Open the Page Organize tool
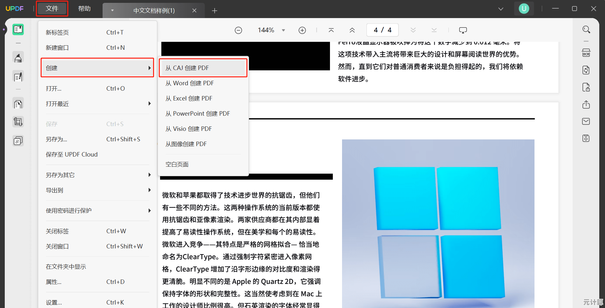Image resolution: width=605 pixels, height=308 pixels. [x=18, y=103]
